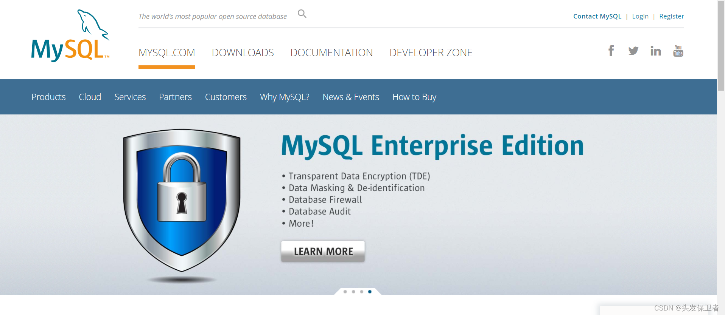Viewport: 725px width, 315px height.
Task: Open the Services menu item
Action: click(130, 97)
